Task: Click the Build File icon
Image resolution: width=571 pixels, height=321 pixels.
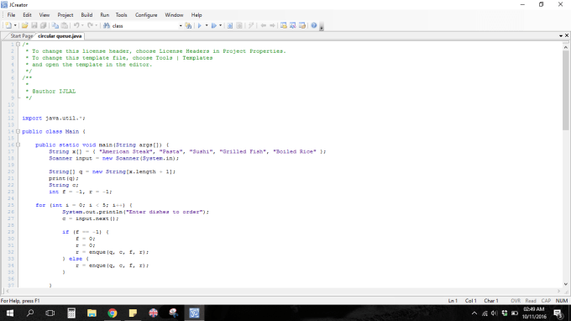Action: coord(239,25)
